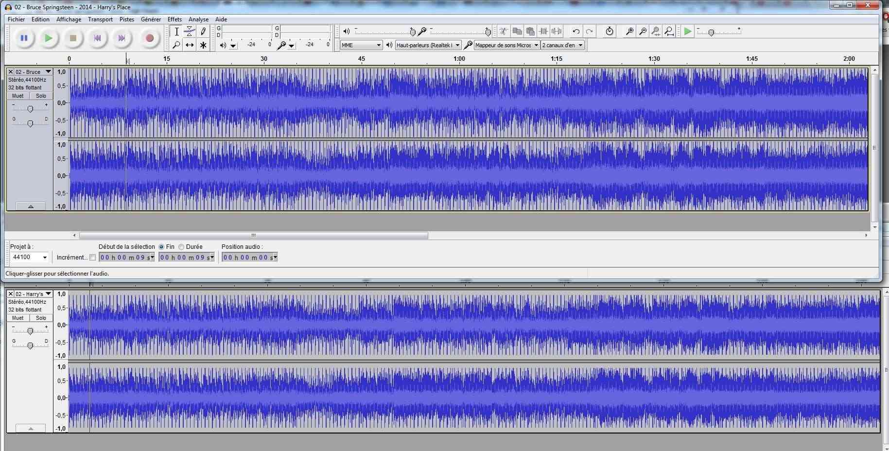Image resolution: width=889 pixels, height=451 pixels.
Task: Click the Undo arrow icon
Action: coord(576,31)
